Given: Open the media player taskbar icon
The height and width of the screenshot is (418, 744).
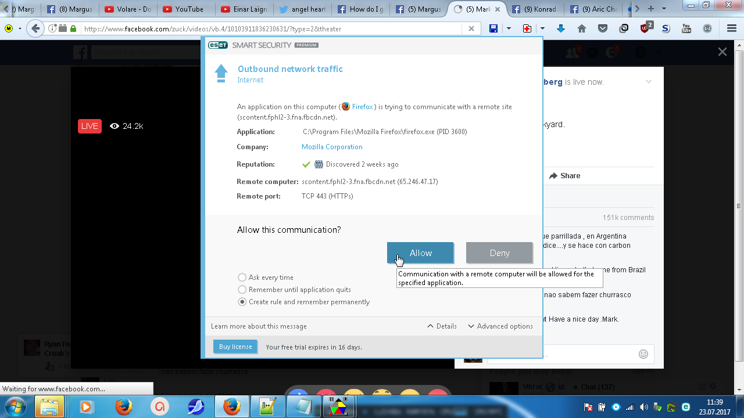Looking at the screenshot, I should coord(86,406).
